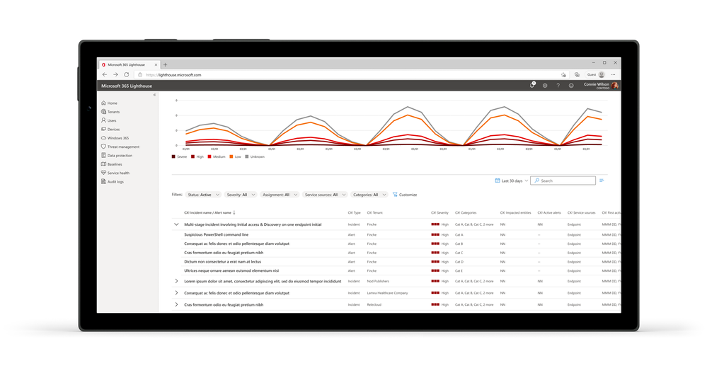Open the Severity: All filter dropdown
This screenshot has width=707, height=383.
pos(241,195)
